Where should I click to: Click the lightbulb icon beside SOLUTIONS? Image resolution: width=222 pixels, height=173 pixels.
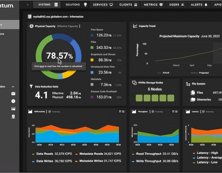coord(86,5)
